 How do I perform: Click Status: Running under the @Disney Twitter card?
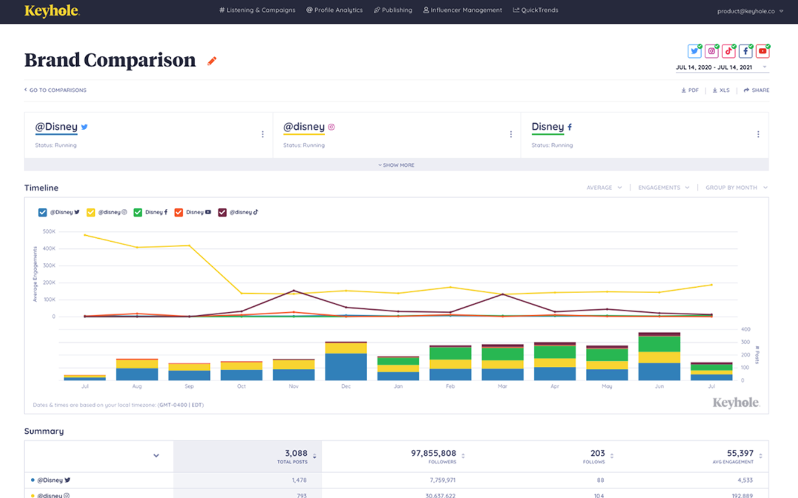point(56,145)
